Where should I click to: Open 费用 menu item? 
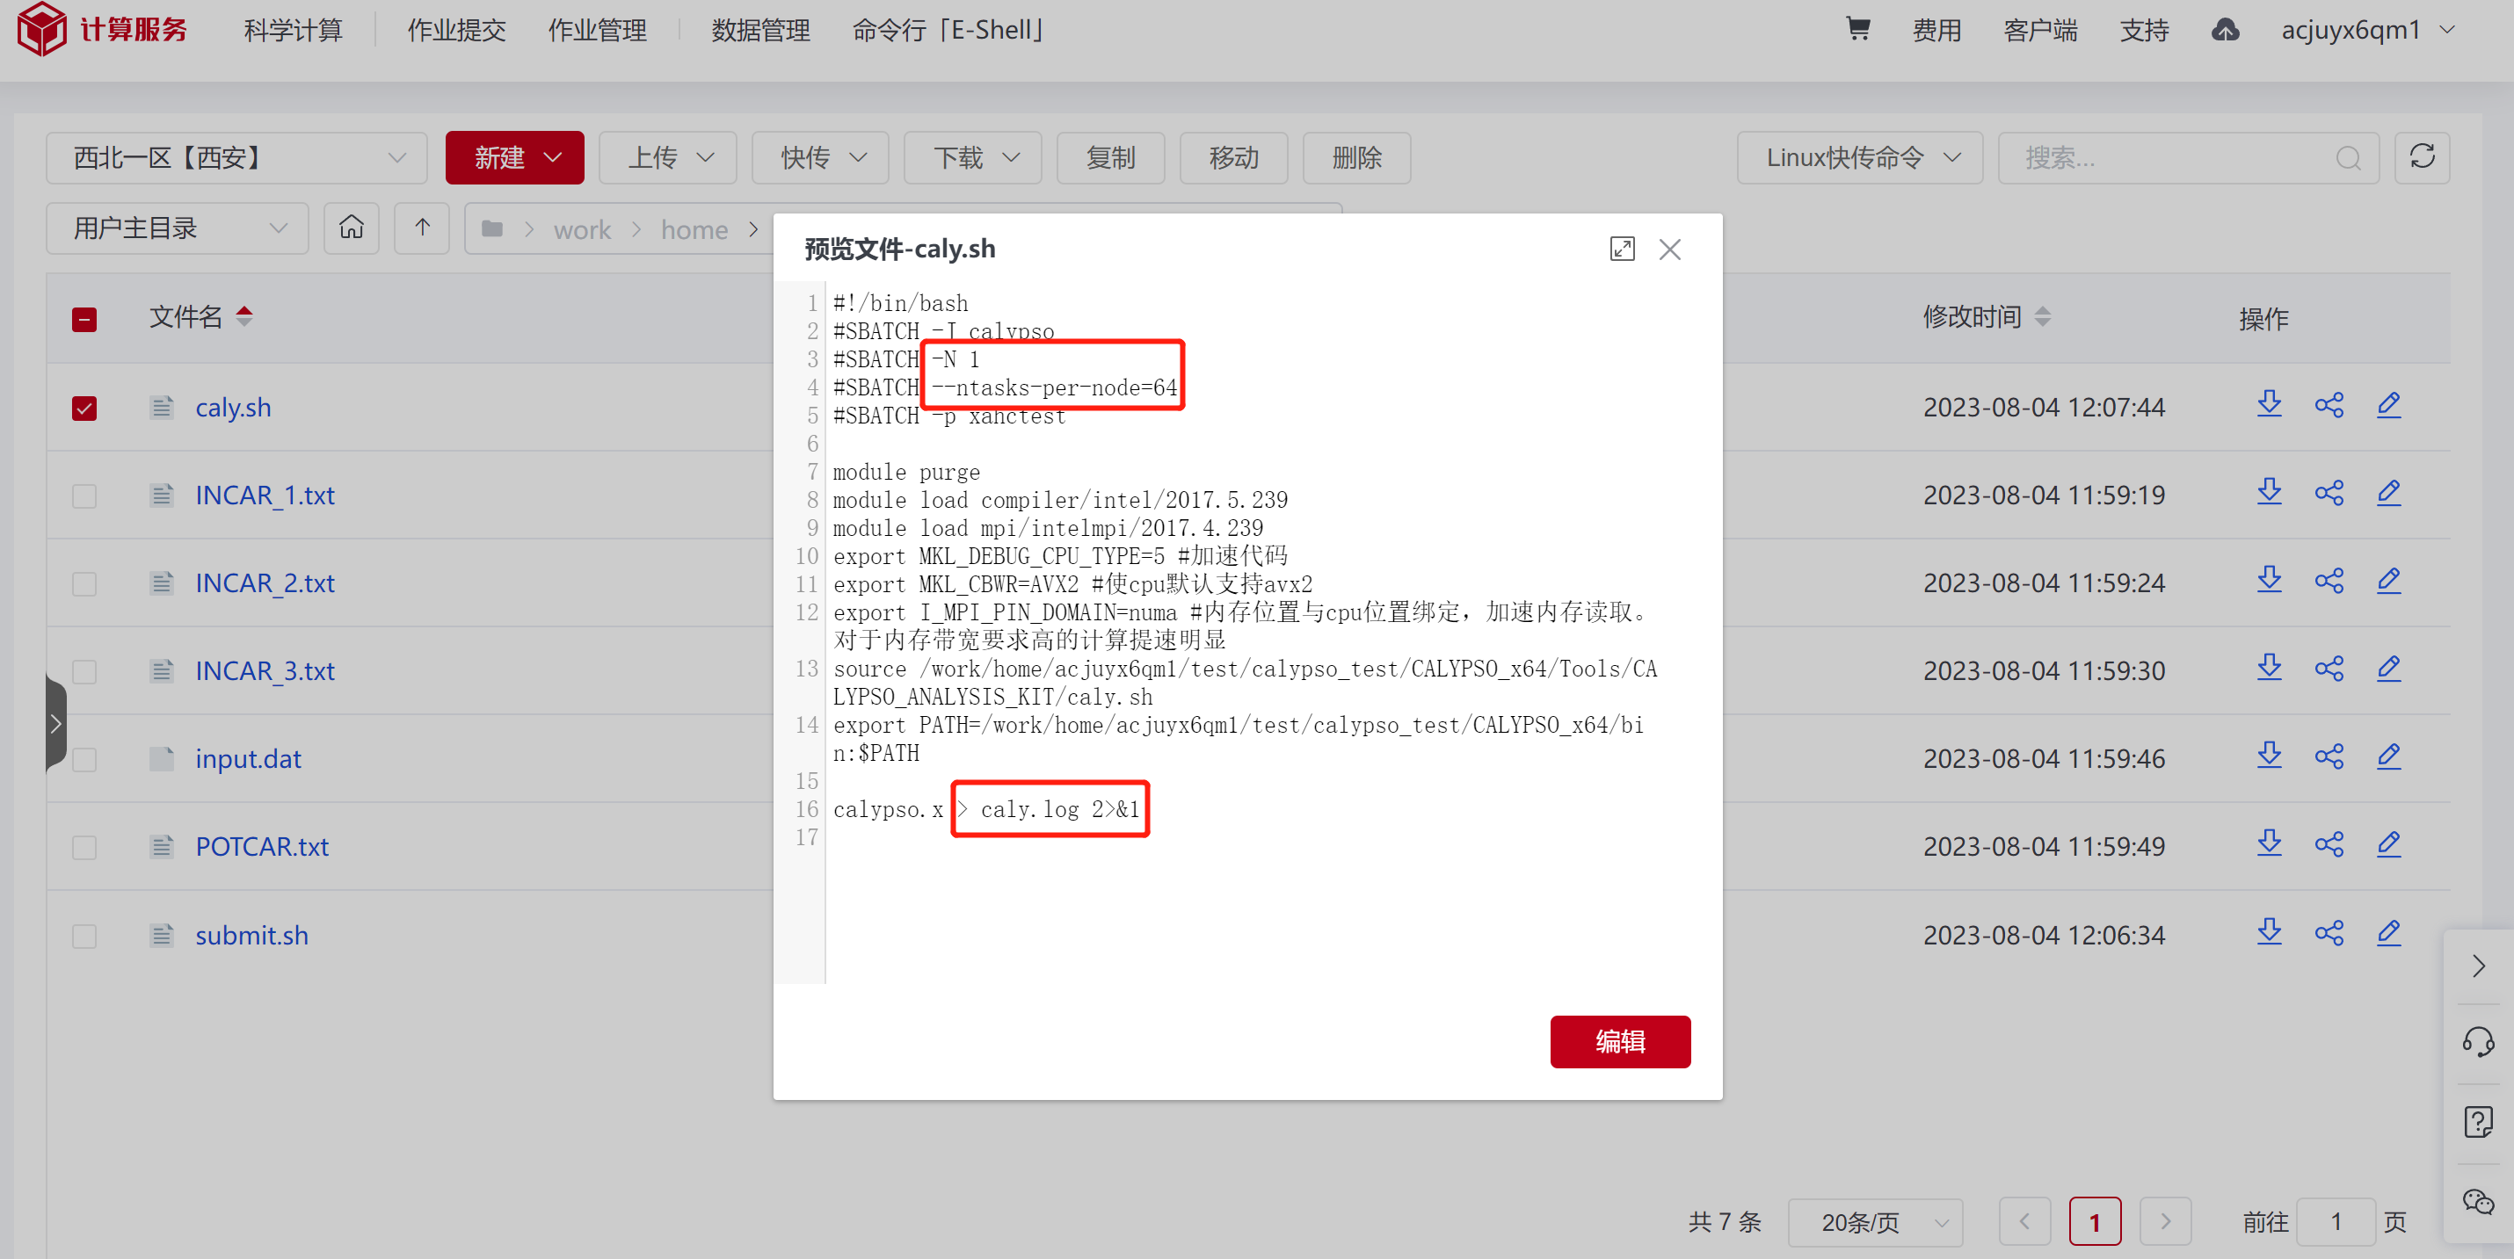(x=1937, y=29)
